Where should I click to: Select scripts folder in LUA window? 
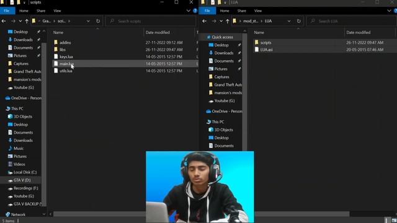click(x=266, y=43)
